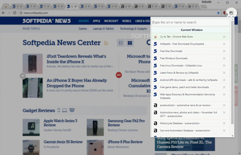Click the bookmark star in address bar
This screenshot has height=155, width=241.
point(218,13)
